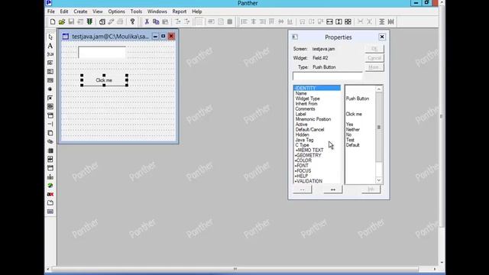Image resolution: width=489 pixels, height=275 pixels.
Task: Select the C Type property row
Action: tap(303, 145)
